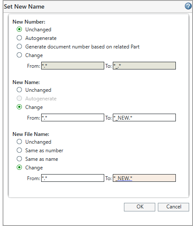
Task: Select Change under New File Name
Action: 19,168
